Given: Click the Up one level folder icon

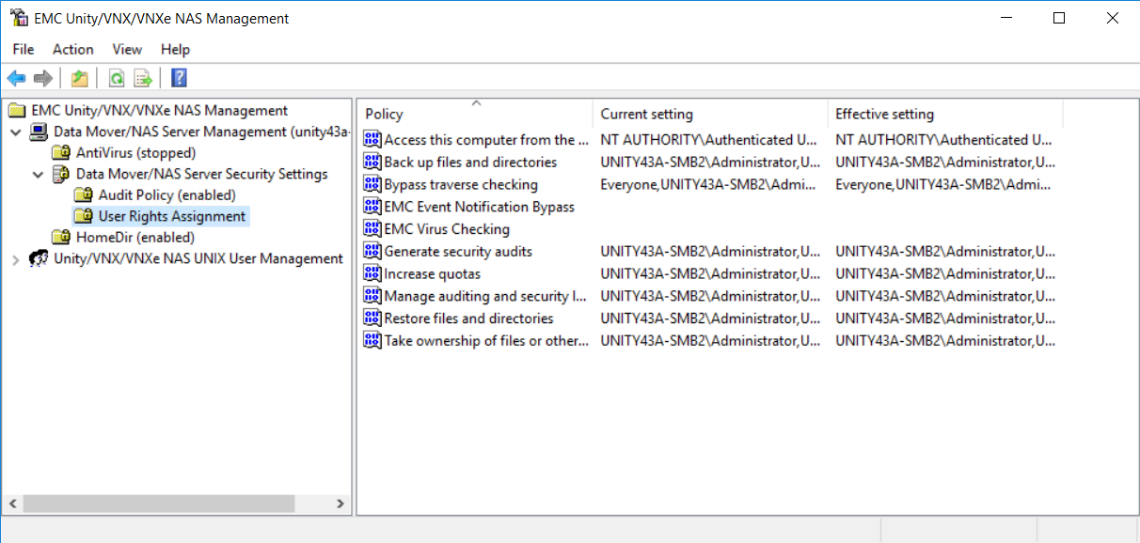Looking at the screenshot, I should point(80,78).
